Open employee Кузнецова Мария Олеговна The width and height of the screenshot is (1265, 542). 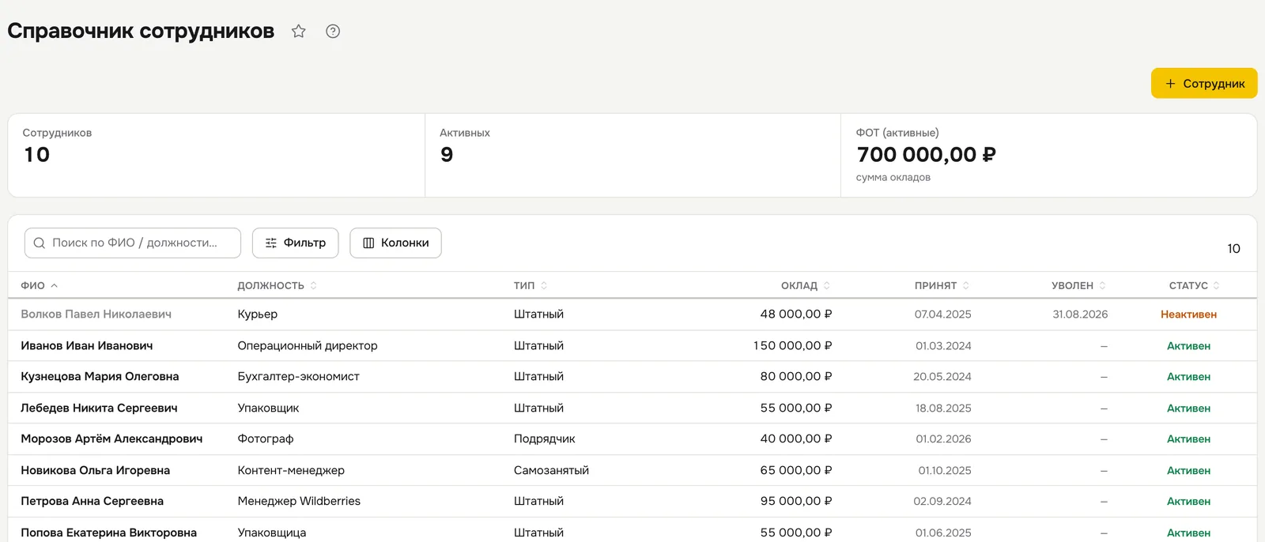pos(100,377)
